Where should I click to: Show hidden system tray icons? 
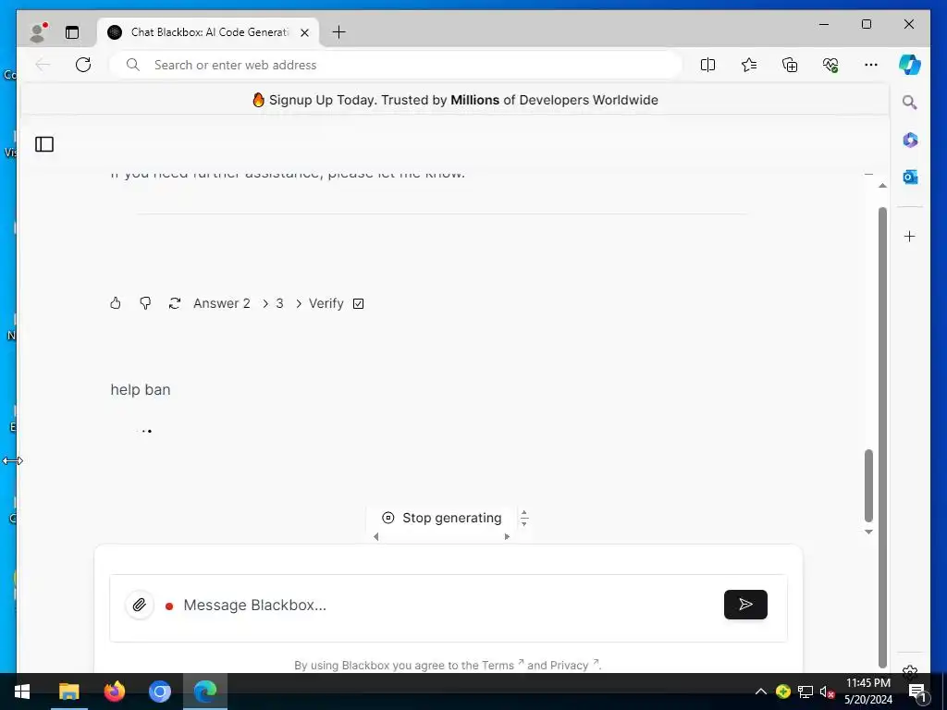pyautogui.click(x=761, y=692)
